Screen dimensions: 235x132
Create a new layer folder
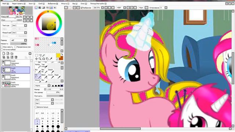point(12,54)
